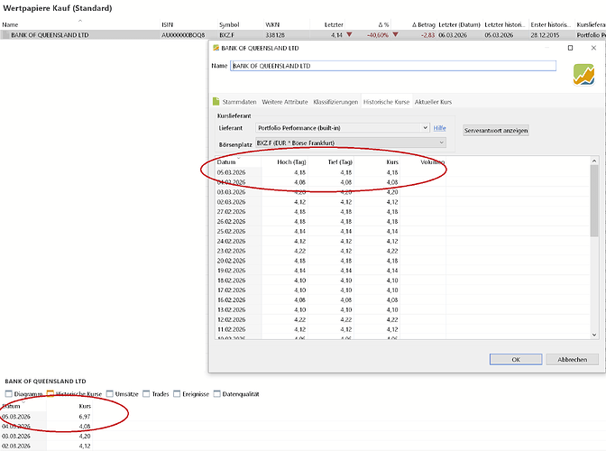Viewport: 606px width, 451px height.
Task: Click the Tief (Tag) column header
Action: point(340,162)
